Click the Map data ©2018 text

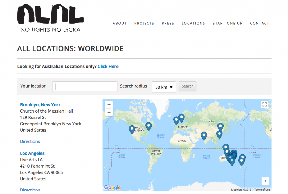click(241, 190)
